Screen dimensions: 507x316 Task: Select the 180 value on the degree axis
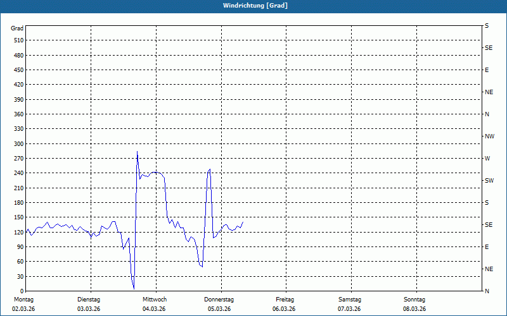19,203
